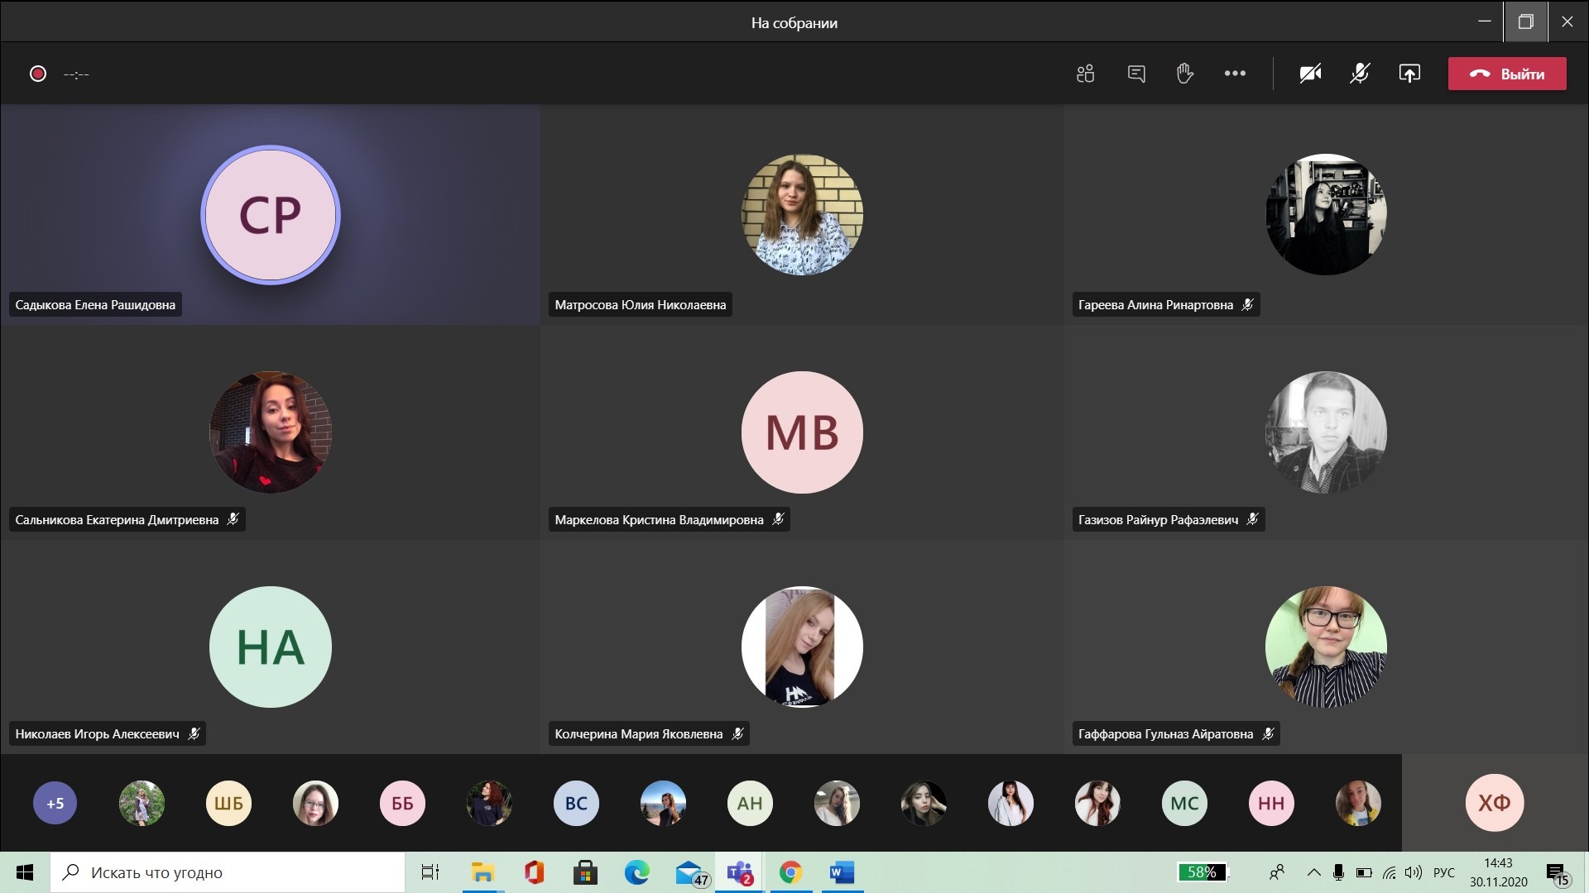Click the Windows search box
This screenshot has width=1589, height=893.
click(x=228, y=872)
